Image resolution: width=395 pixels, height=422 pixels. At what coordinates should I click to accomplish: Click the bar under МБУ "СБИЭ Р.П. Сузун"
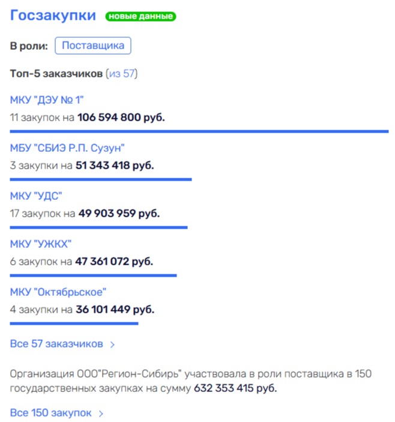101,179
